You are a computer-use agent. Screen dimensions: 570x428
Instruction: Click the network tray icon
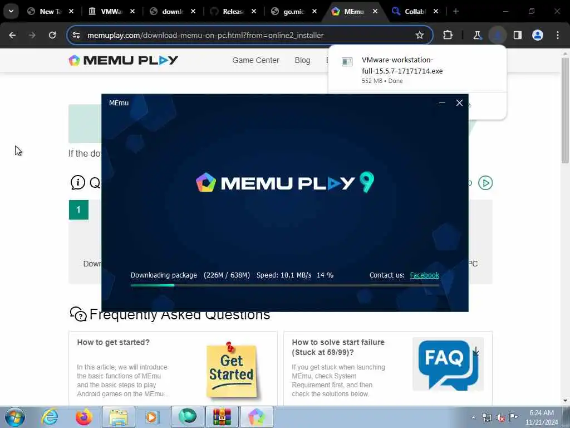[x=487, y=417]
